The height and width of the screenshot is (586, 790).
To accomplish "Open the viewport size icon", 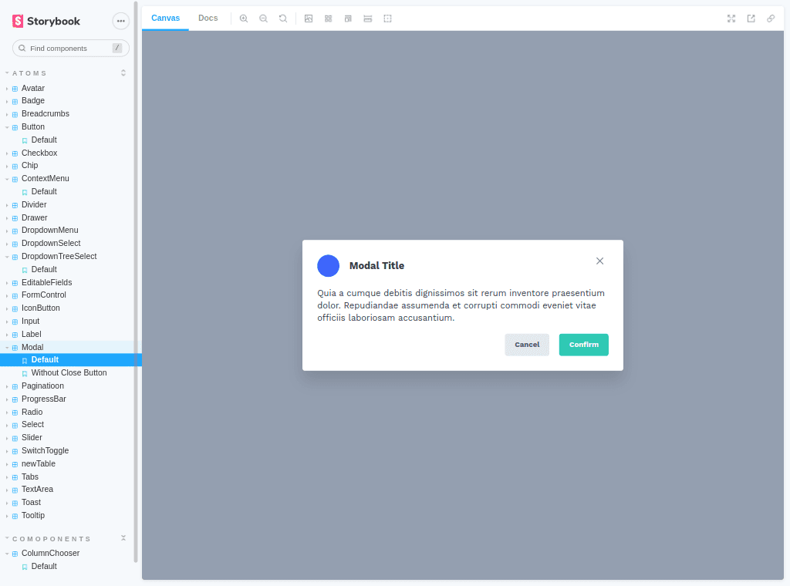I will tap(348, 19).
